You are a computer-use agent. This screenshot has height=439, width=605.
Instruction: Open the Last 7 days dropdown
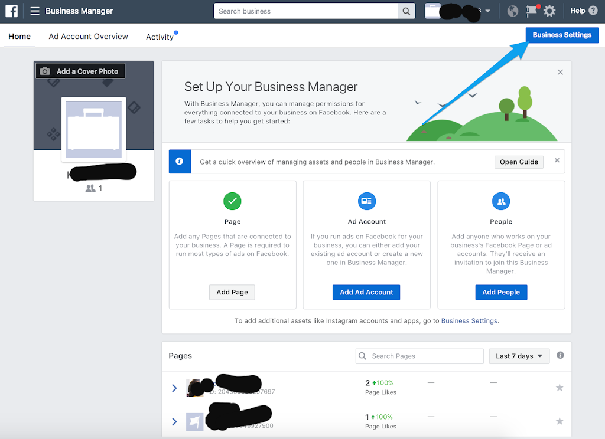[x=519, y=356]
